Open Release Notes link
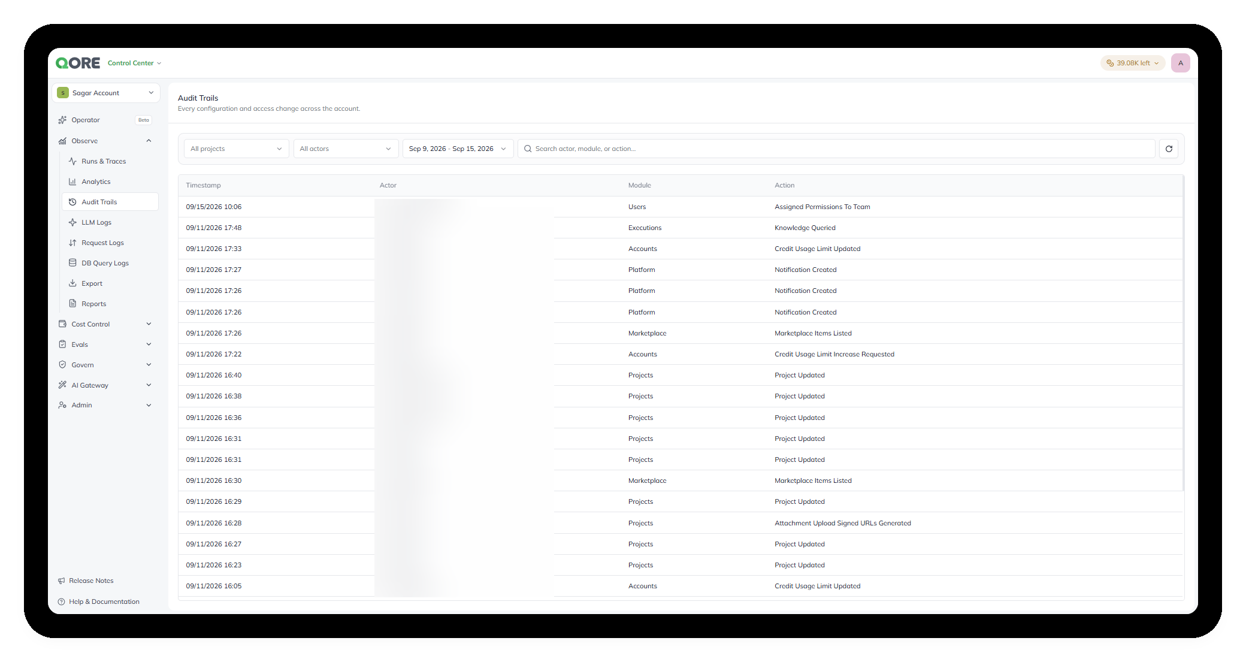 [91, 581]
